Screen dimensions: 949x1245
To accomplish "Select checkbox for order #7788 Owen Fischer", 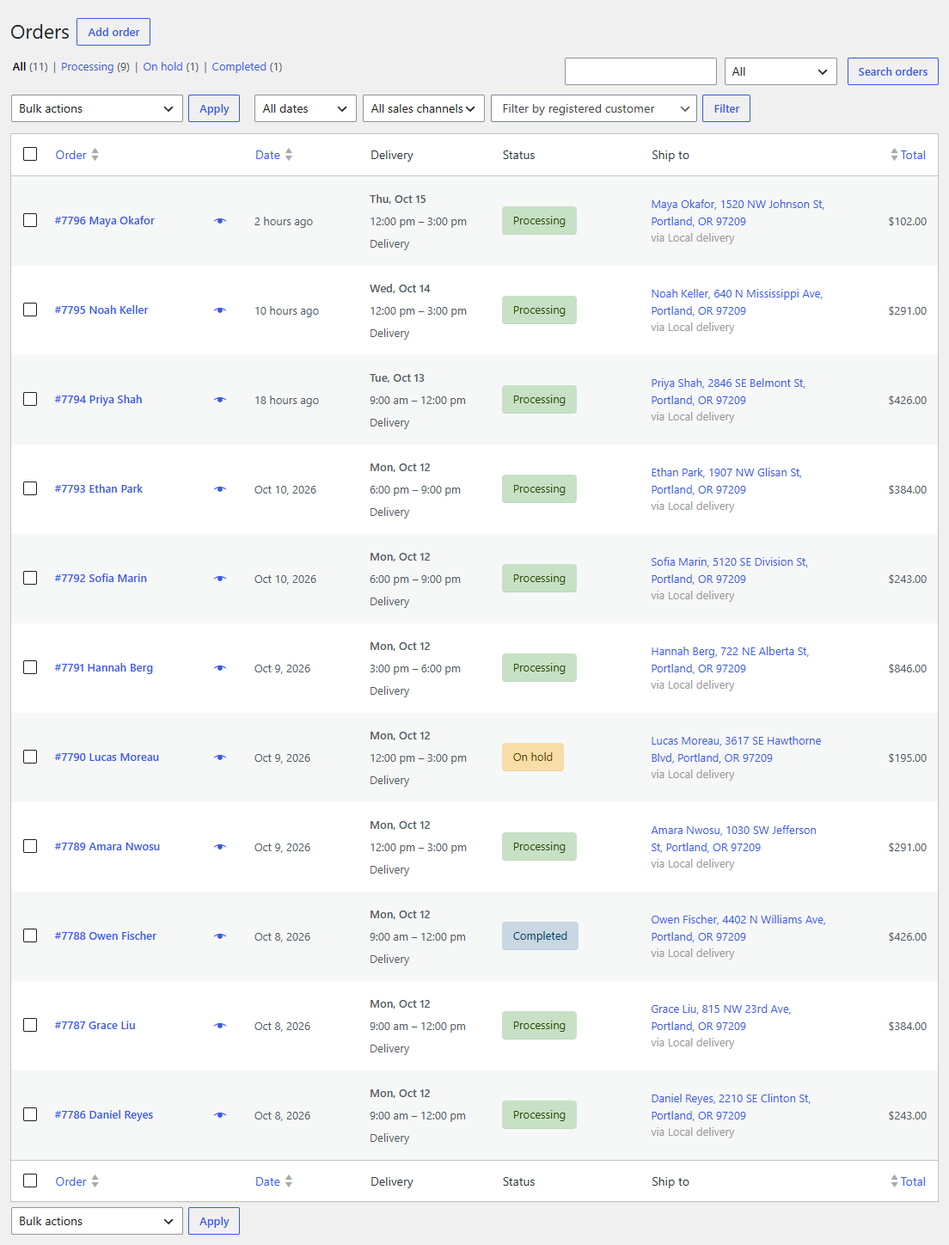I will click(x=30, y=935).
